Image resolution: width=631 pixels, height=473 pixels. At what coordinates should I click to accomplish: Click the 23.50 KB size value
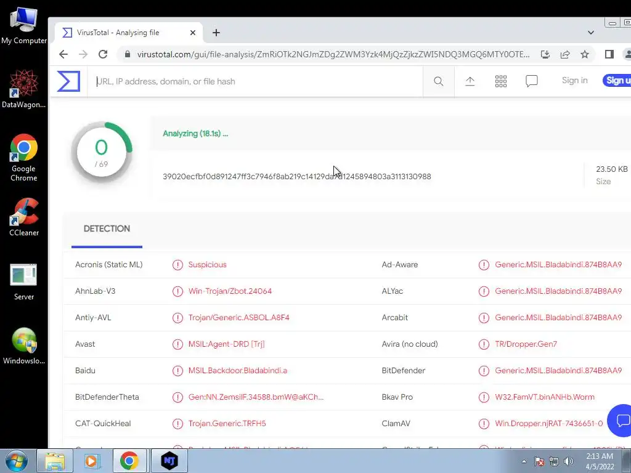(x=611, y=169)
